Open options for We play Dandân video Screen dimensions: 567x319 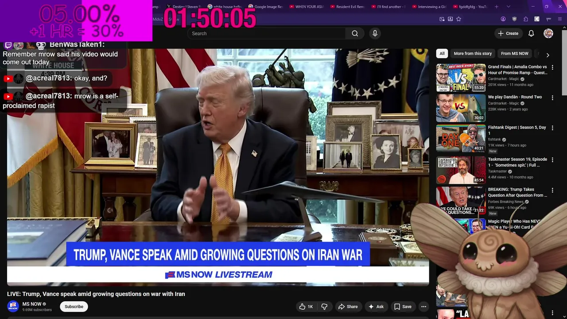click(x=552, y=97)
